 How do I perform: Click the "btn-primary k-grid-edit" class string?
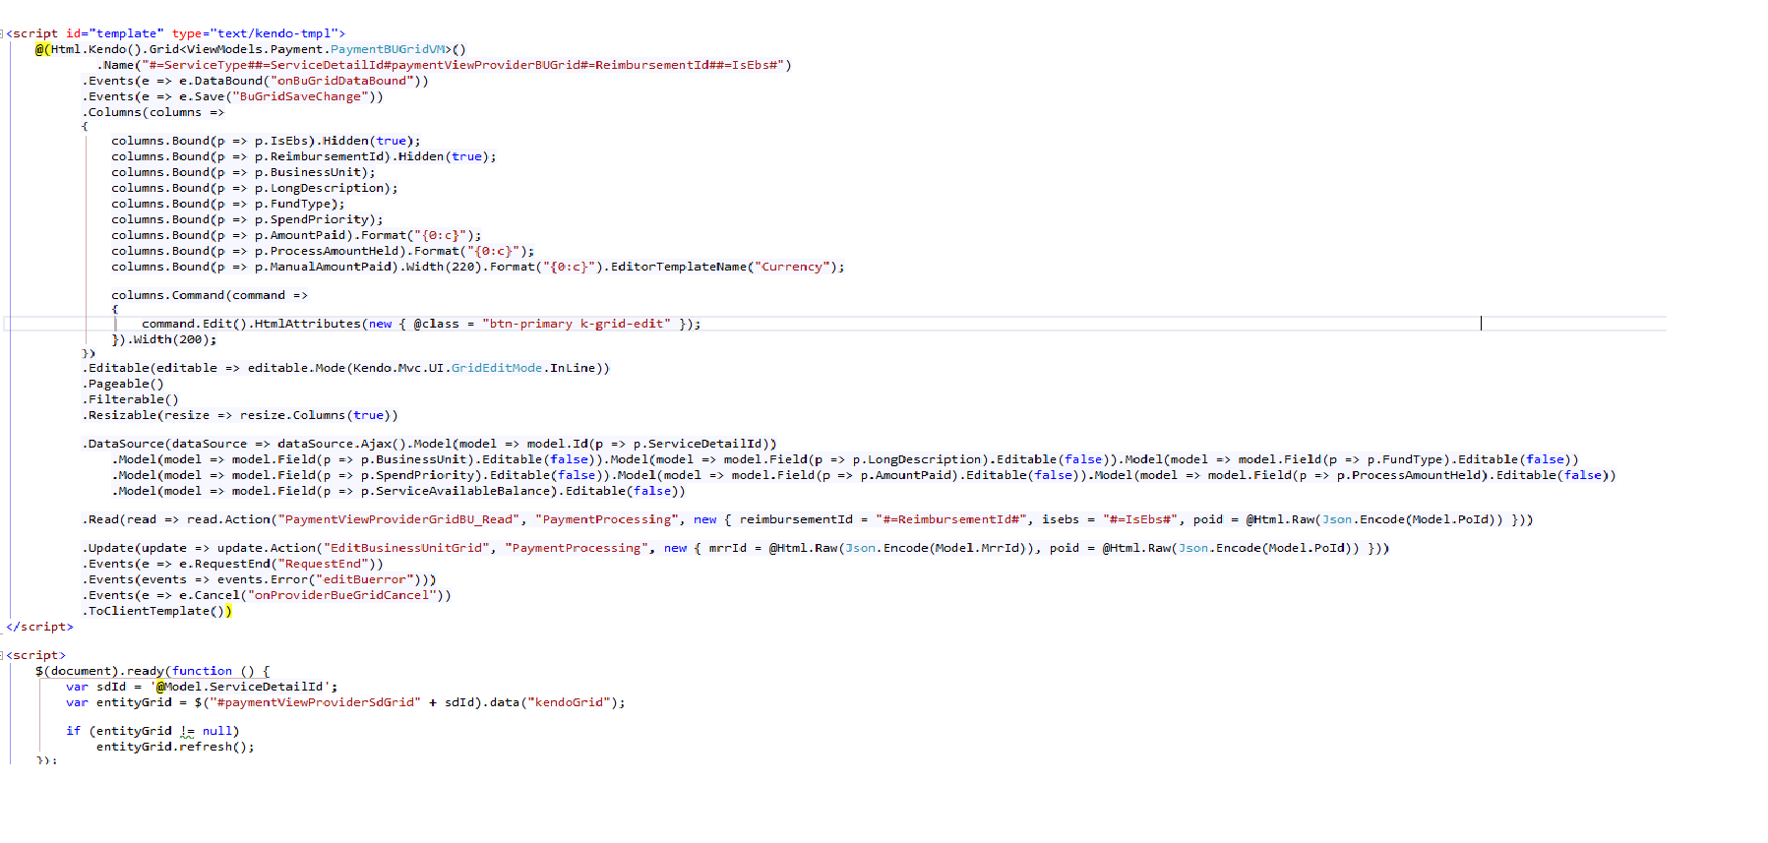point(577,324)
